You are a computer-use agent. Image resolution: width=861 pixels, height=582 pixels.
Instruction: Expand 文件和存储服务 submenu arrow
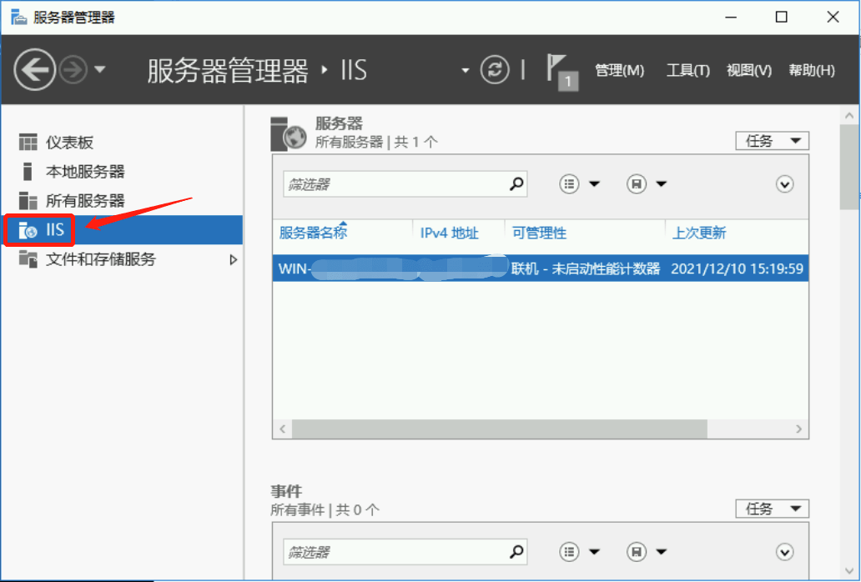tap(233, 259)
